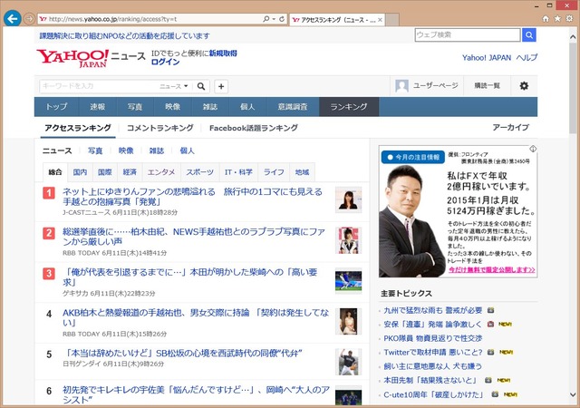Click the plus button beside search

tap(221, 86)
